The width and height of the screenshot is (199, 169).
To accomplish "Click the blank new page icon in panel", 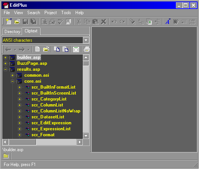I will click(37, 49).
